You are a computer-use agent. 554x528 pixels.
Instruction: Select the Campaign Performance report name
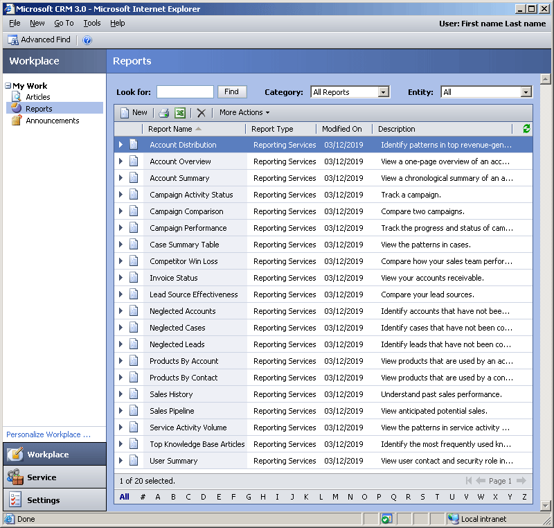(188, 228)
